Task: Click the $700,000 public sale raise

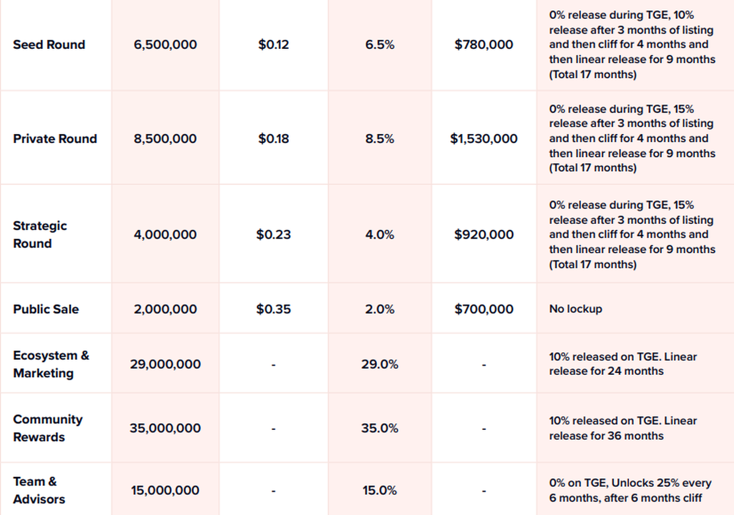Action: pyautogui.click(x=484, y=309)
